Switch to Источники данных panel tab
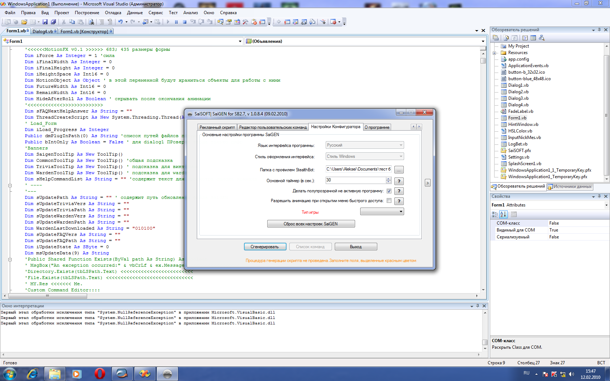Image resolution: width=610 pixels, height=381 pixels. pos(570,187)
